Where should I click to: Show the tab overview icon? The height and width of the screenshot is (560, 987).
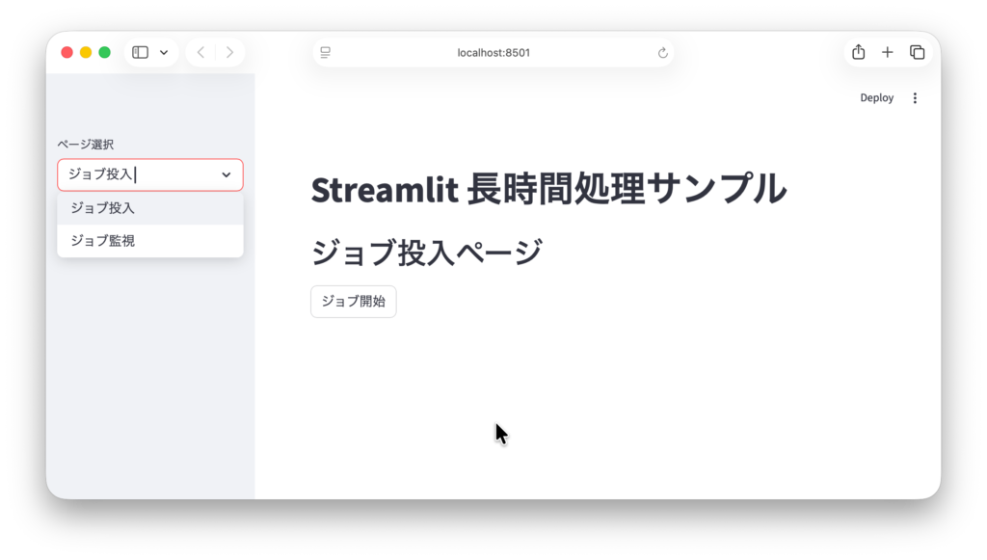click(x=917, y=52)
